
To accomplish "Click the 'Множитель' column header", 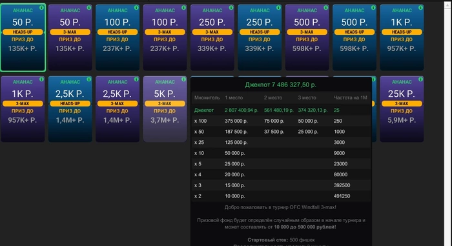I will coord(207,97).
